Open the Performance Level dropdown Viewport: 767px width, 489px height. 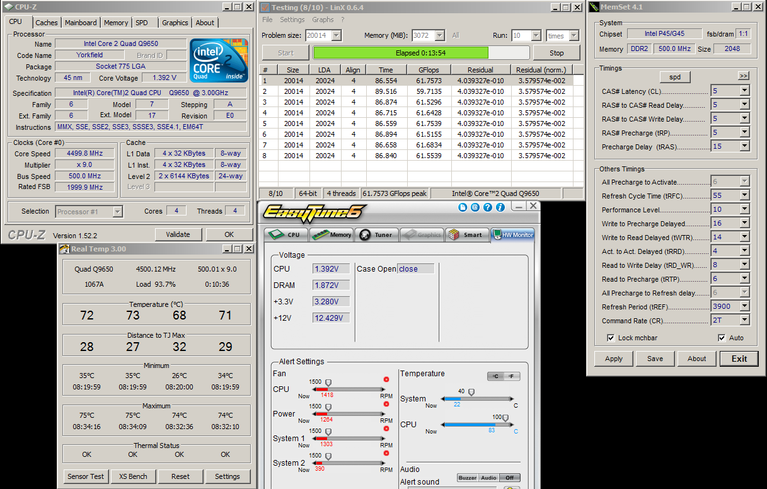[x=744, y=209]
